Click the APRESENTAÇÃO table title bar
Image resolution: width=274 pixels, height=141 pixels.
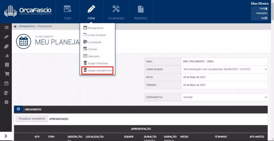[141, 129]
